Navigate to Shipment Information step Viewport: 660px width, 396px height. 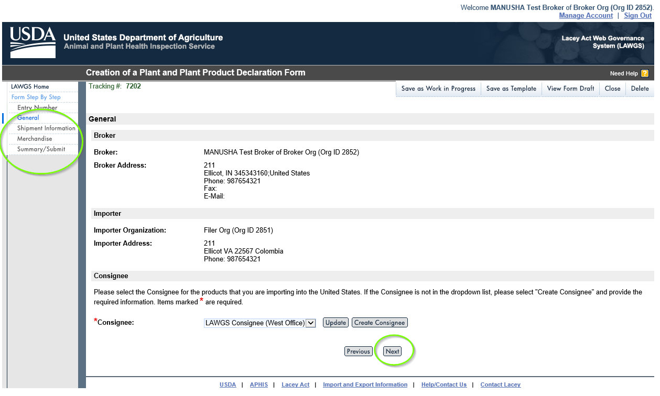click(x=46, y=128)
